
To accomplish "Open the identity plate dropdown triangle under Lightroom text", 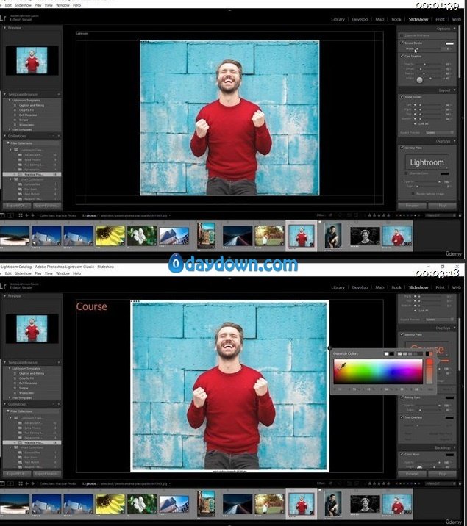I will [446, 168].
